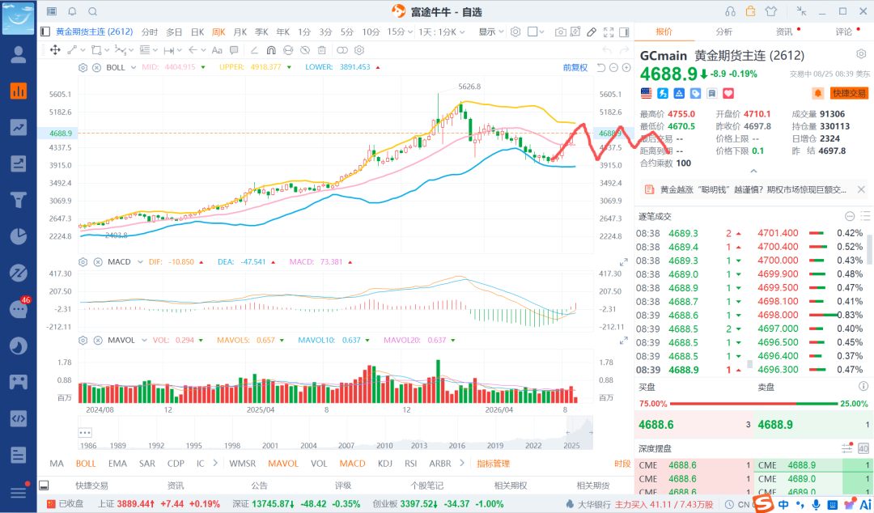This screenshot has width=874, height=513.
Task: Toggle the right side panel layout
Action: [x=624, y=32]
